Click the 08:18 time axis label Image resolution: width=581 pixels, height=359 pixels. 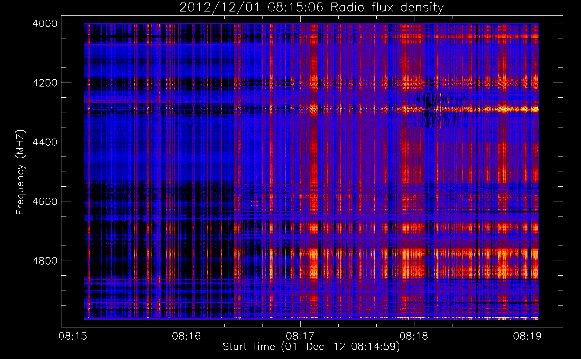click(x=414, y=336)
